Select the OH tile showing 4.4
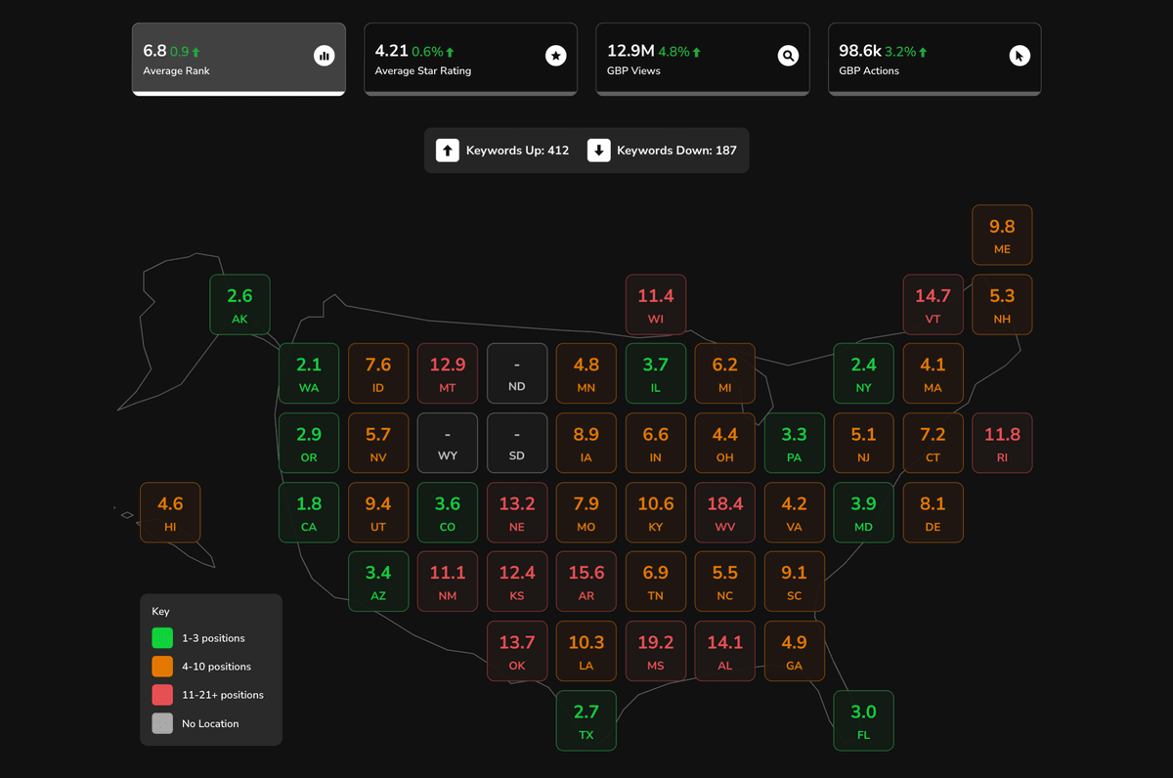Viewport: 1173px width, 778px height. pos(724,444)
